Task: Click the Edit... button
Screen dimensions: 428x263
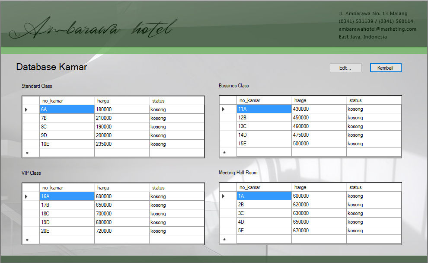Action: pos(345,68)
